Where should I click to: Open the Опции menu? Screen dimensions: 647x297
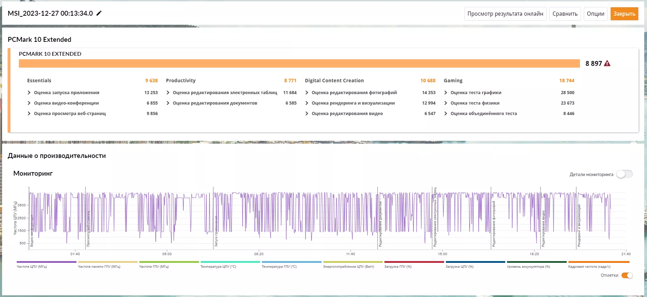coord(595,14)
